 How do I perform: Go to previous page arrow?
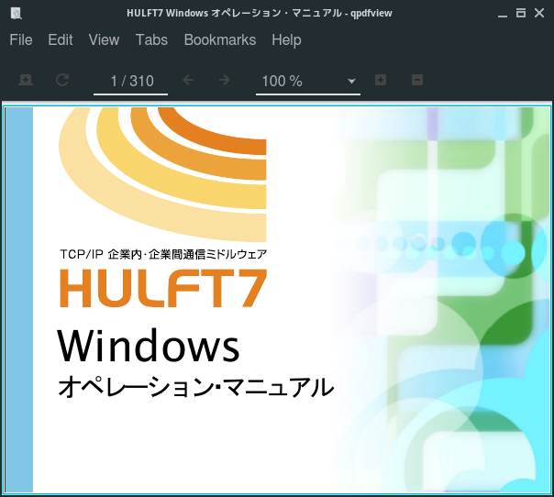tap(188, 80)
